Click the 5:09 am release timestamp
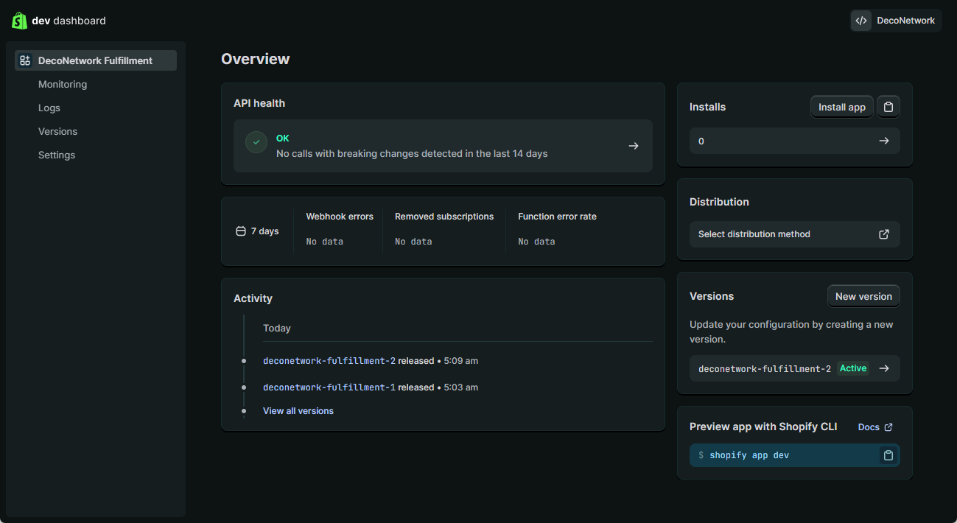957x523 pixels. point(461,361)
